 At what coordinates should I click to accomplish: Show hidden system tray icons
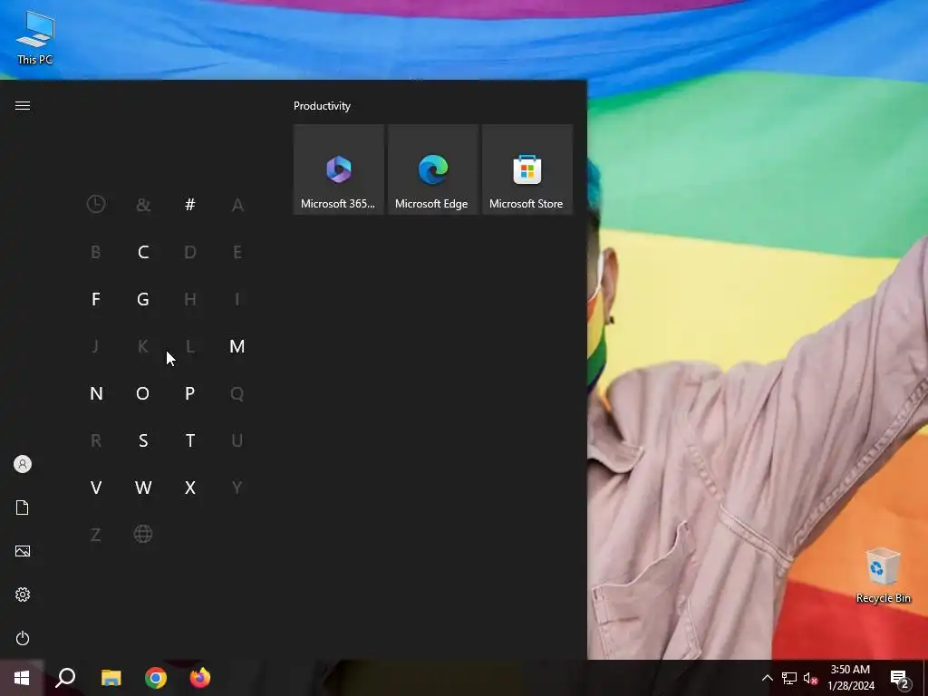(767, 678)
